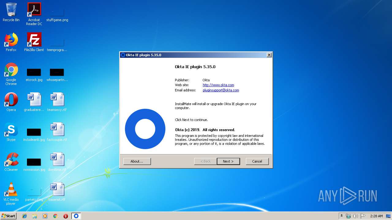Click Next to continue installation
This screenshot has width=392, height=220.
click(x=228, y=161)
